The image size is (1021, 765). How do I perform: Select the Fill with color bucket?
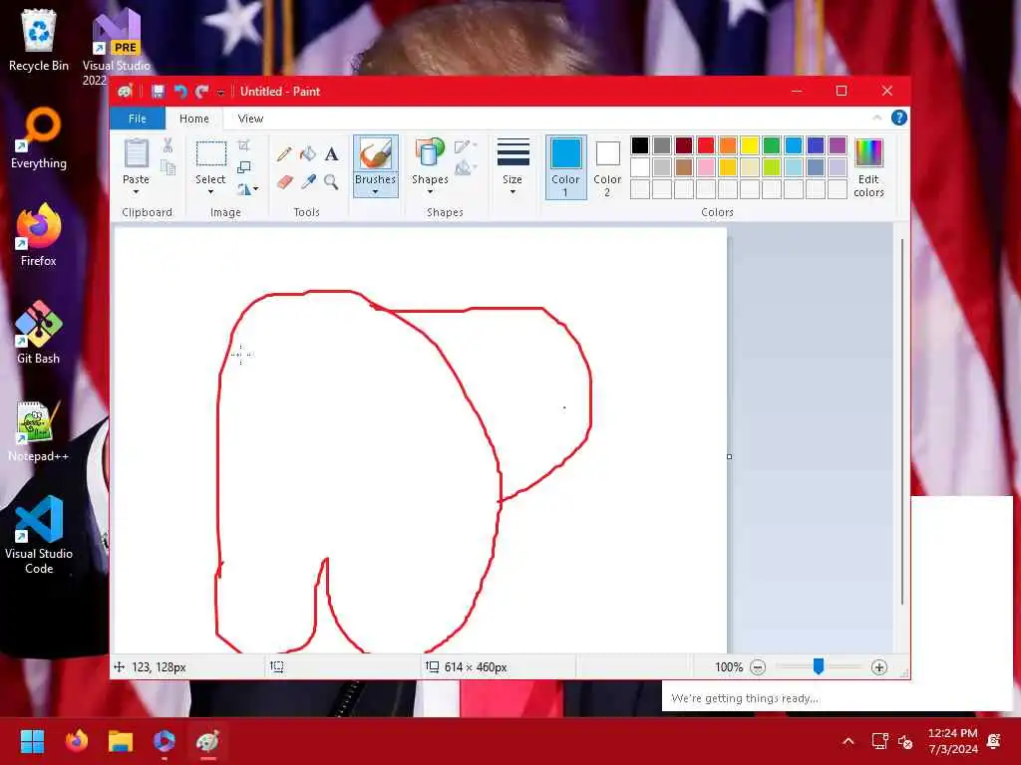pos(308,154)
